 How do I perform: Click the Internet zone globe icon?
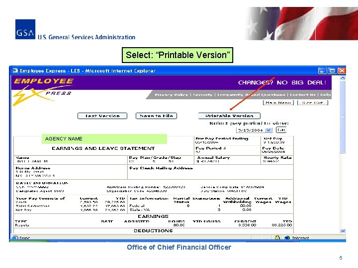coord(287,238)
